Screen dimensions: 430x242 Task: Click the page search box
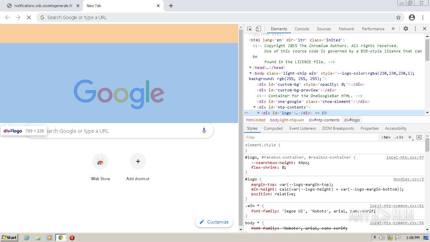[119, 131]
